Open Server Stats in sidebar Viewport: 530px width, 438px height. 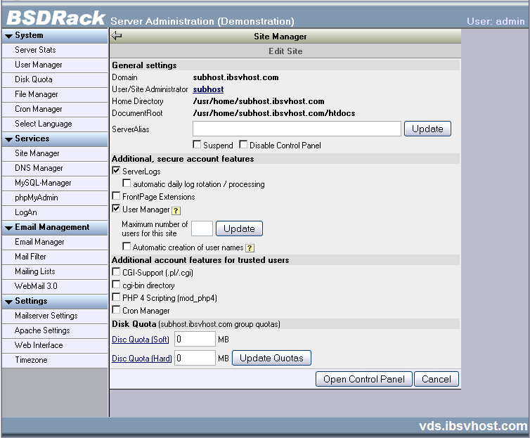(55, 50)
